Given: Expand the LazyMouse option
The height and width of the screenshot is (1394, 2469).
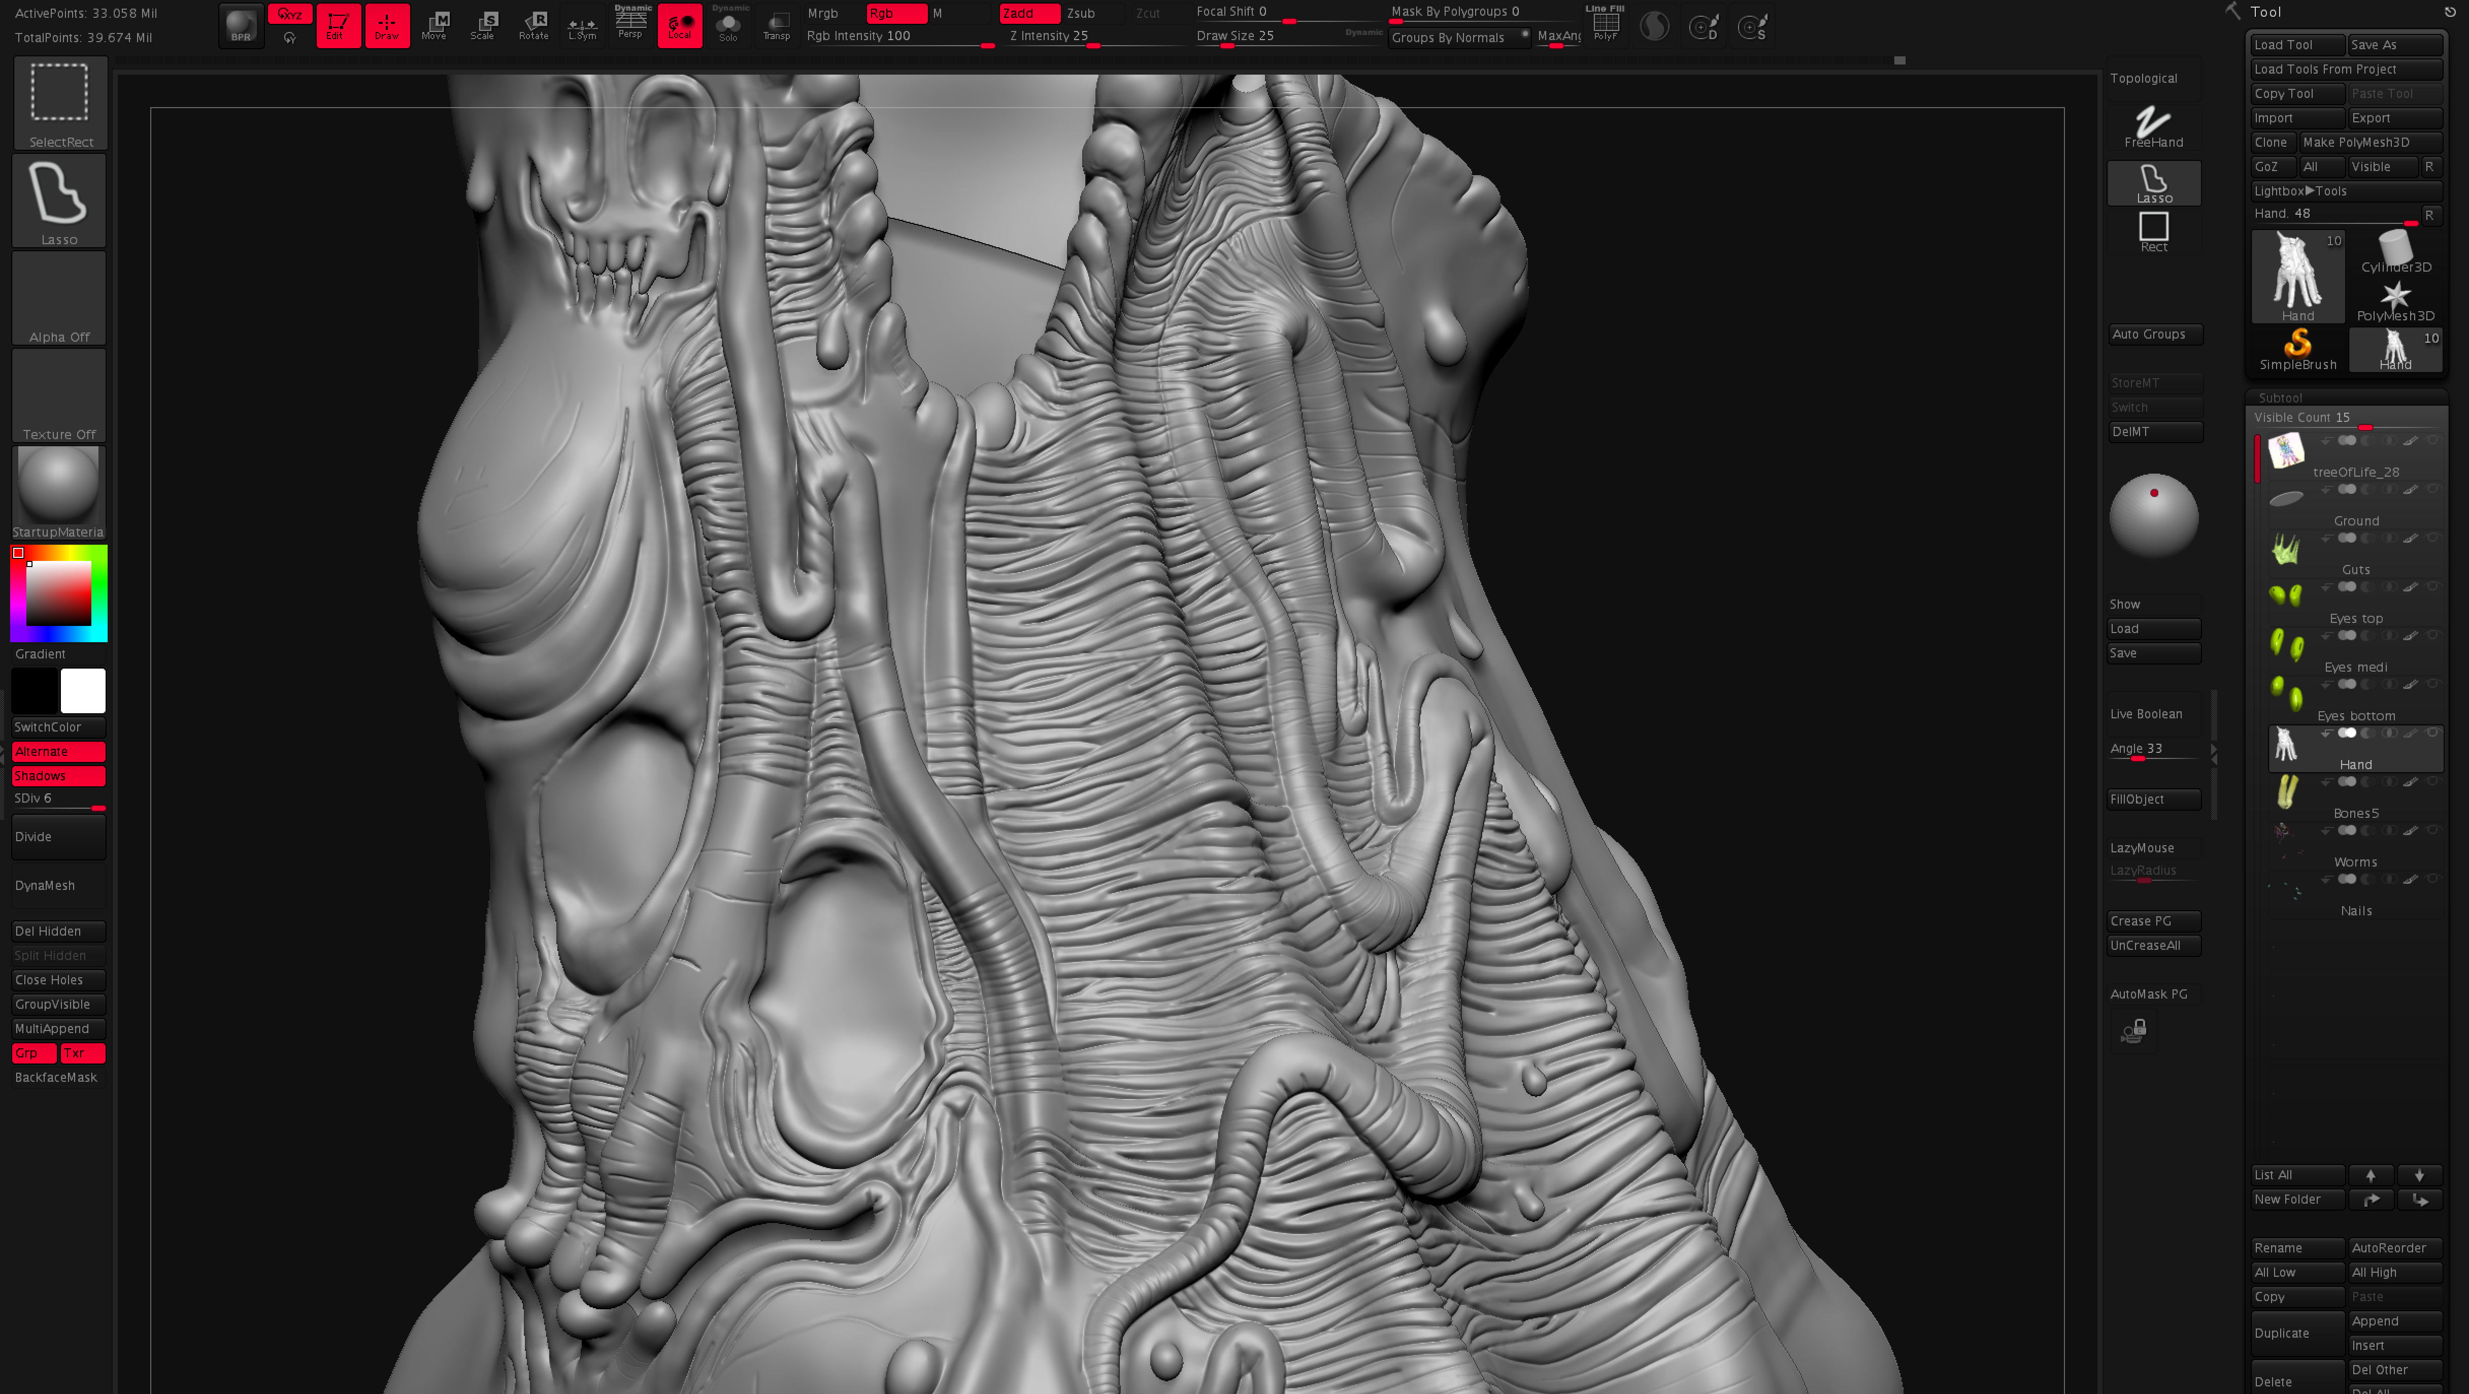Looking at the screenshot, I should pos(2153,848).
